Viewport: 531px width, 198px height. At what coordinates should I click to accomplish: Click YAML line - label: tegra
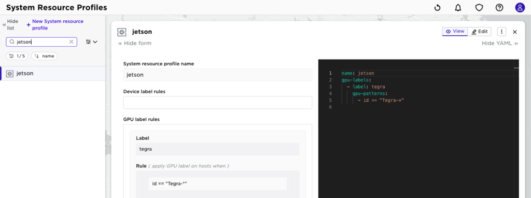click(x=366, y=87)
